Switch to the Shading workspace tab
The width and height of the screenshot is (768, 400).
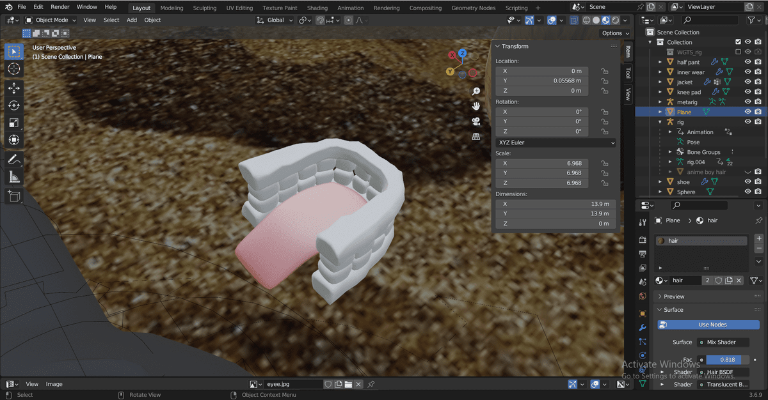point(317,8)
